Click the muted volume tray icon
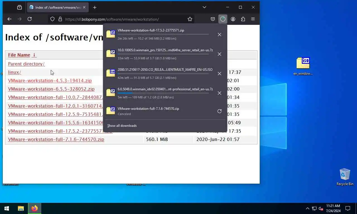This screenshot has width=357, height=214. click(x=321, y=208)
